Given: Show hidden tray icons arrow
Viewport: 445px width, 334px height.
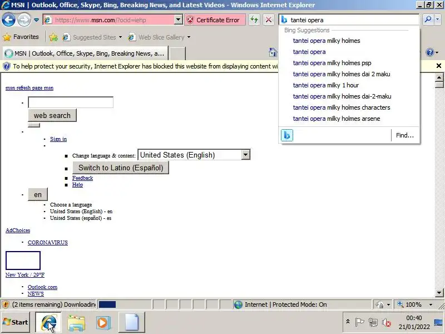Looking at the screenshot, I should (x=348, y=322).
